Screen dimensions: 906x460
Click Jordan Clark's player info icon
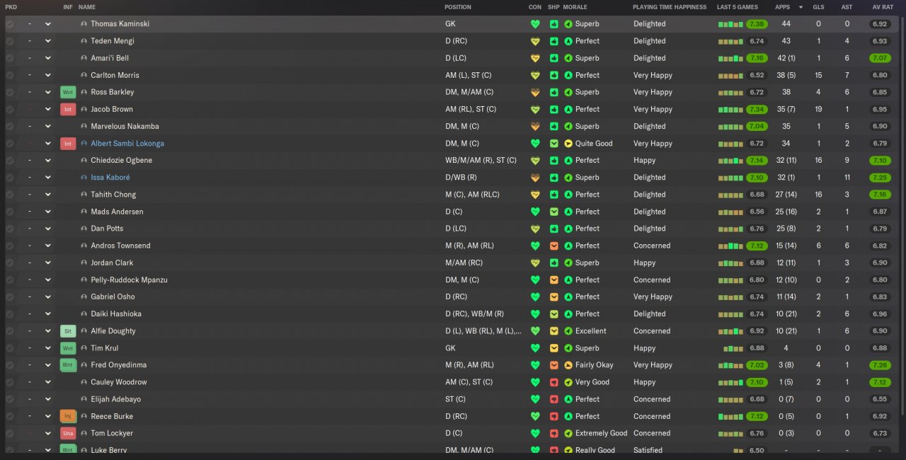[x=84, y=263]
